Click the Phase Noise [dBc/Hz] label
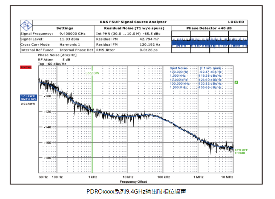Screen dimensions: 275x199 coord(57,55)
